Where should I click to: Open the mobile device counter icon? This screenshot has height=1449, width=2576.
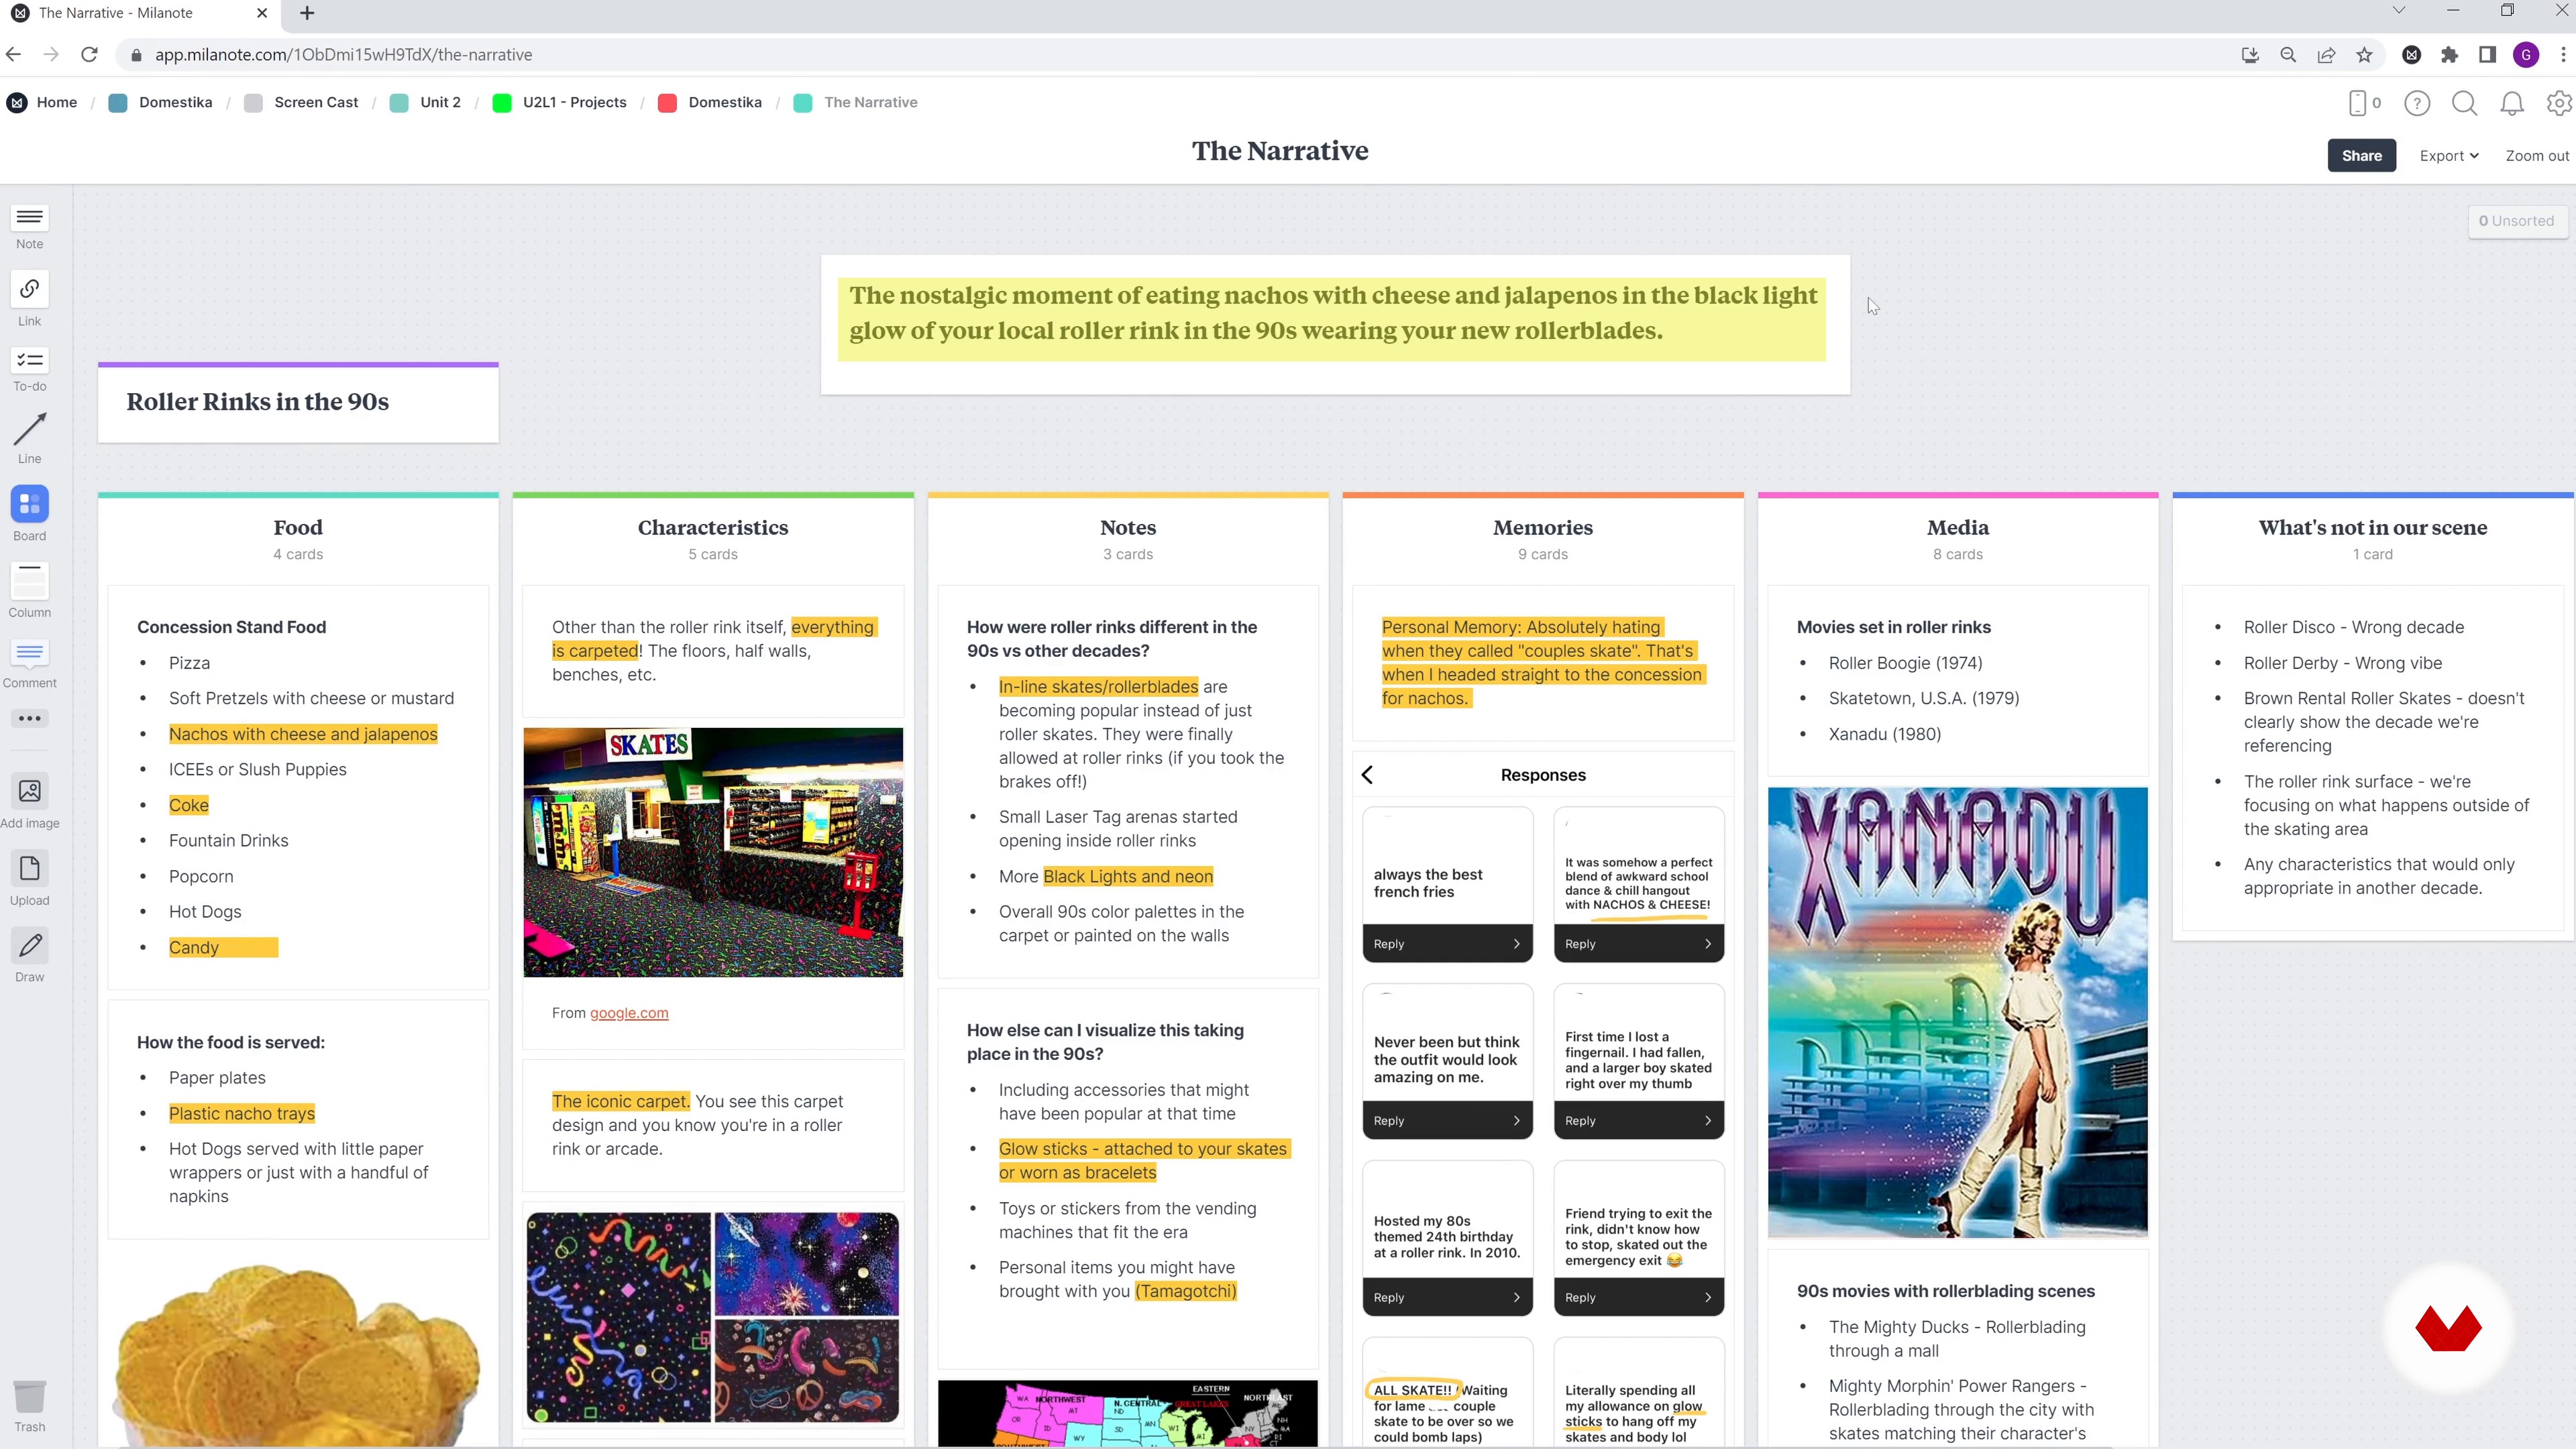[2364, 102]
